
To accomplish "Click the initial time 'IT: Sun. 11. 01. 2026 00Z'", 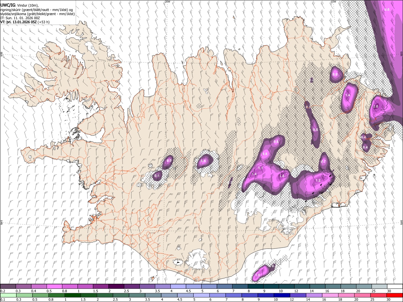I will [20, 18].
